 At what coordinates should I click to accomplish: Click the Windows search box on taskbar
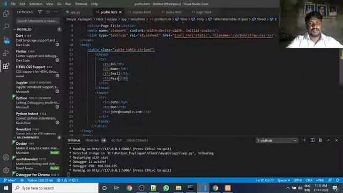(x=55, y=188)
